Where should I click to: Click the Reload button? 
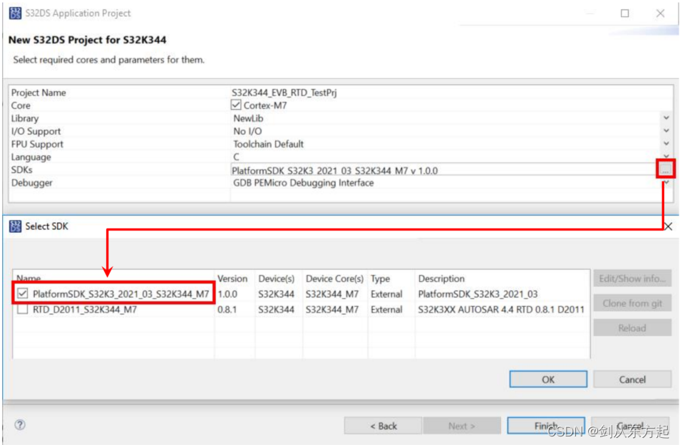tap(632, 328)
